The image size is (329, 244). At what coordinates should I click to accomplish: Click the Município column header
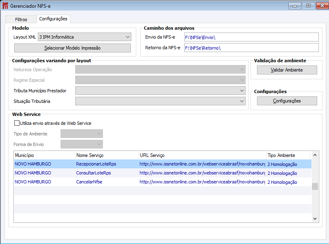44,155
